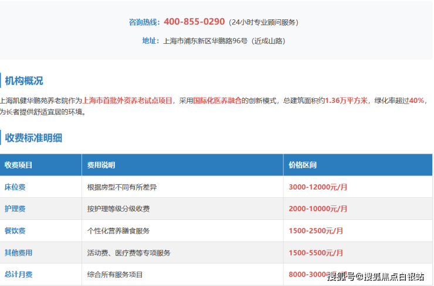434x286 pixels.
Task: Click the 2000-10000元/月 nursing fee price
Action: tap(318, 209)
